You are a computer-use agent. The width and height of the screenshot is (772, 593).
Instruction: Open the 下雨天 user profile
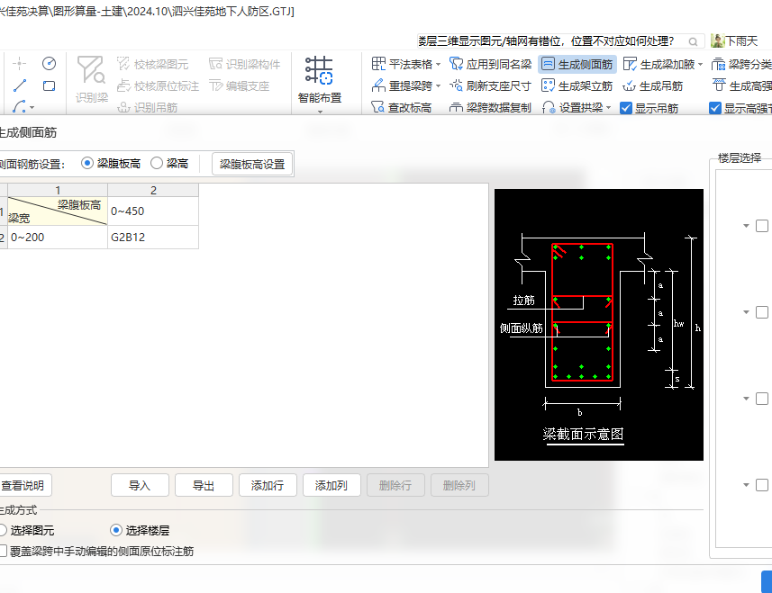point(734,40)
